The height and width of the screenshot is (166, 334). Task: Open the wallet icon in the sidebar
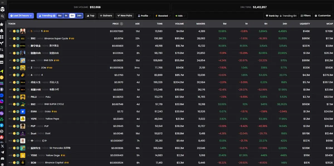(2, 56)
